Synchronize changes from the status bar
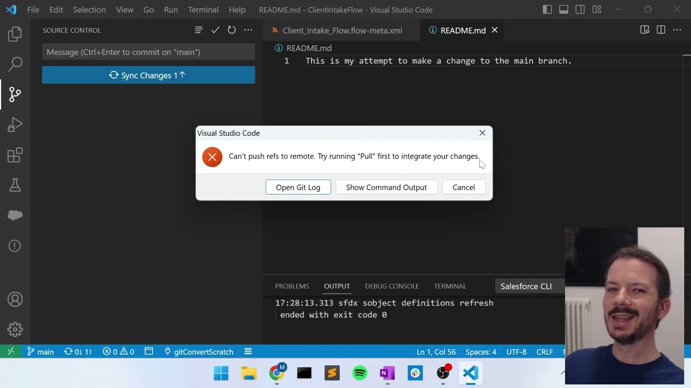This screenshot has height=388, width=691. (78, 351)
